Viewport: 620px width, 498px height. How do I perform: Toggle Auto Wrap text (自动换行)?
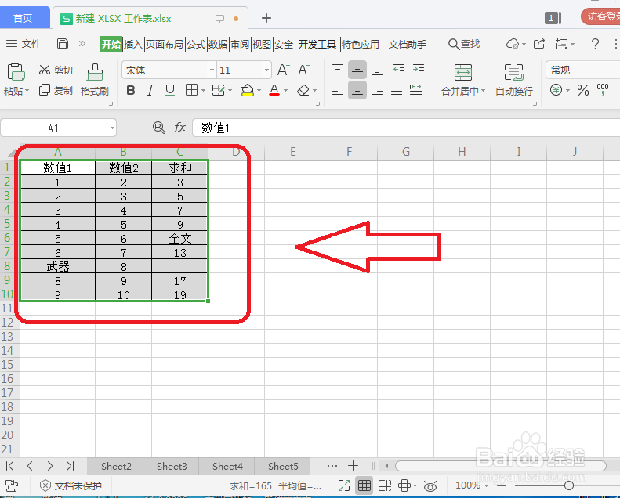[x=514, y=80]
